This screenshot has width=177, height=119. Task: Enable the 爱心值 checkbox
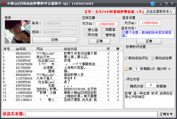point(86,30)
